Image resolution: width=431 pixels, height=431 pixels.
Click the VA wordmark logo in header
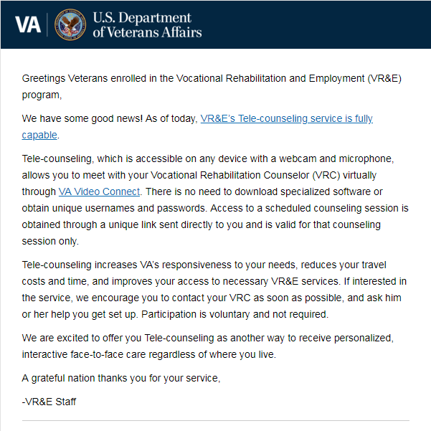tap(28, 24)
